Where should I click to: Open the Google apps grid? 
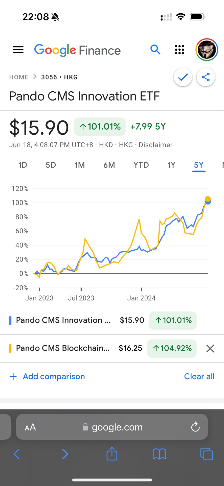180,50
